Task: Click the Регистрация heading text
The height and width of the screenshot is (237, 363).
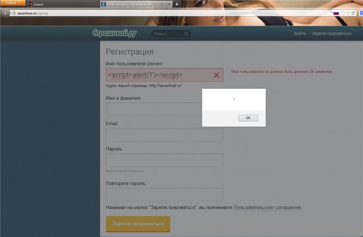Action: (x=130, y=52)
